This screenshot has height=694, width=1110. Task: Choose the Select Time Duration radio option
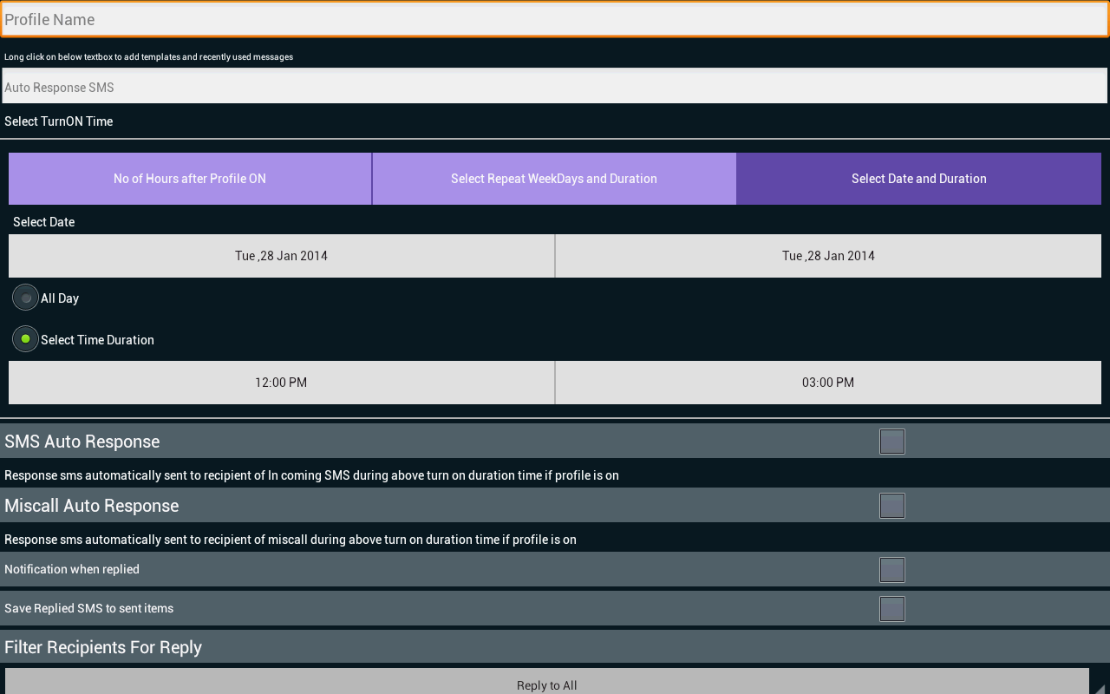click(26, 339)
